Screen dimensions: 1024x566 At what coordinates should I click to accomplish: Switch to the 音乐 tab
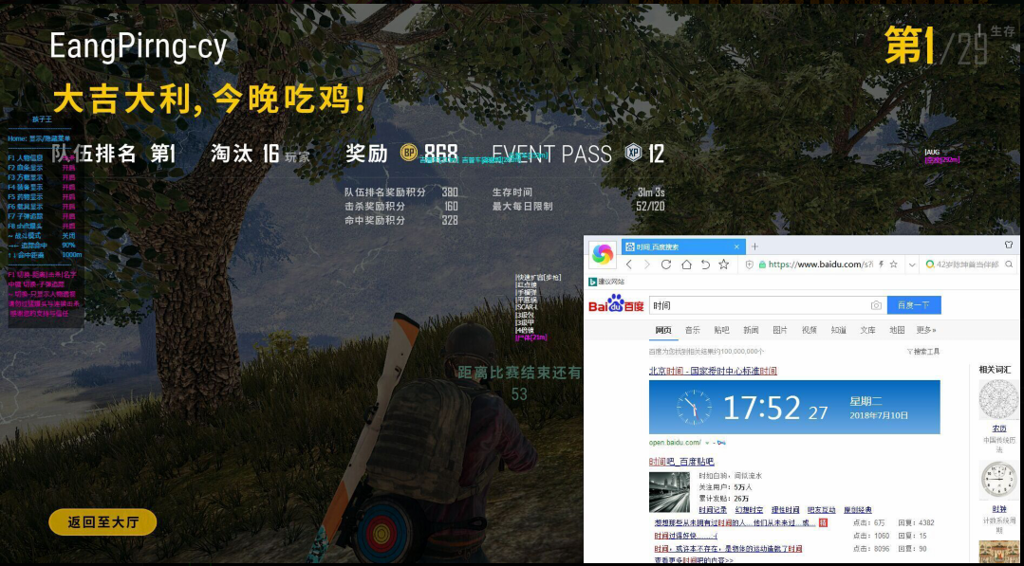pyautogui.click(x=692, y=330)
